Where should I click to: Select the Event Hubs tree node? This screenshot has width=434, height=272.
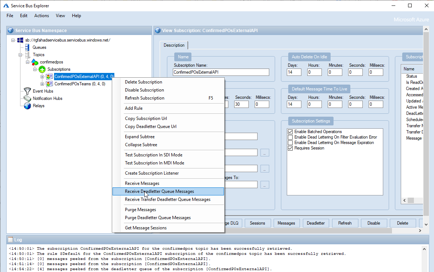click(43, 91)
